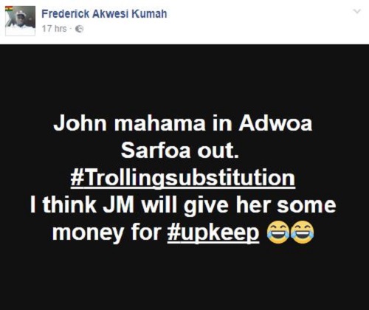Click the Ghana flag on the avatar
The width and height of the screenshot is (369, 310).
(x=9, y=9)
